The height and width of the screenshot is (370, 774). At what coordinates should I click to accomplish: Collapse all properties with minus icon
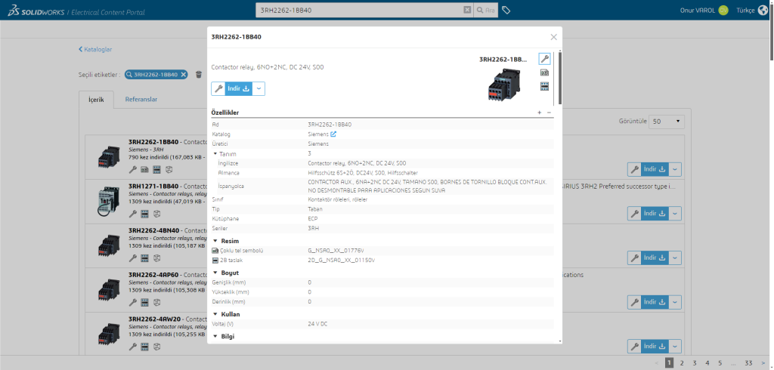pyautogui.click(x=549, y=112)
